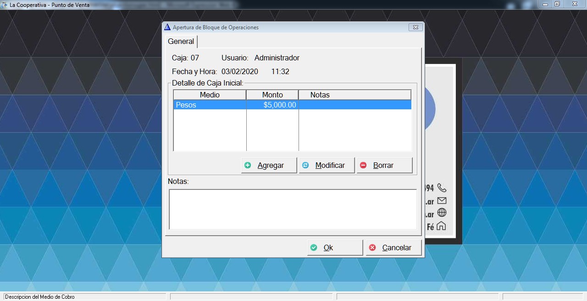
Task: Click the red minus icon on Borrar
Action: click(363, 165)
